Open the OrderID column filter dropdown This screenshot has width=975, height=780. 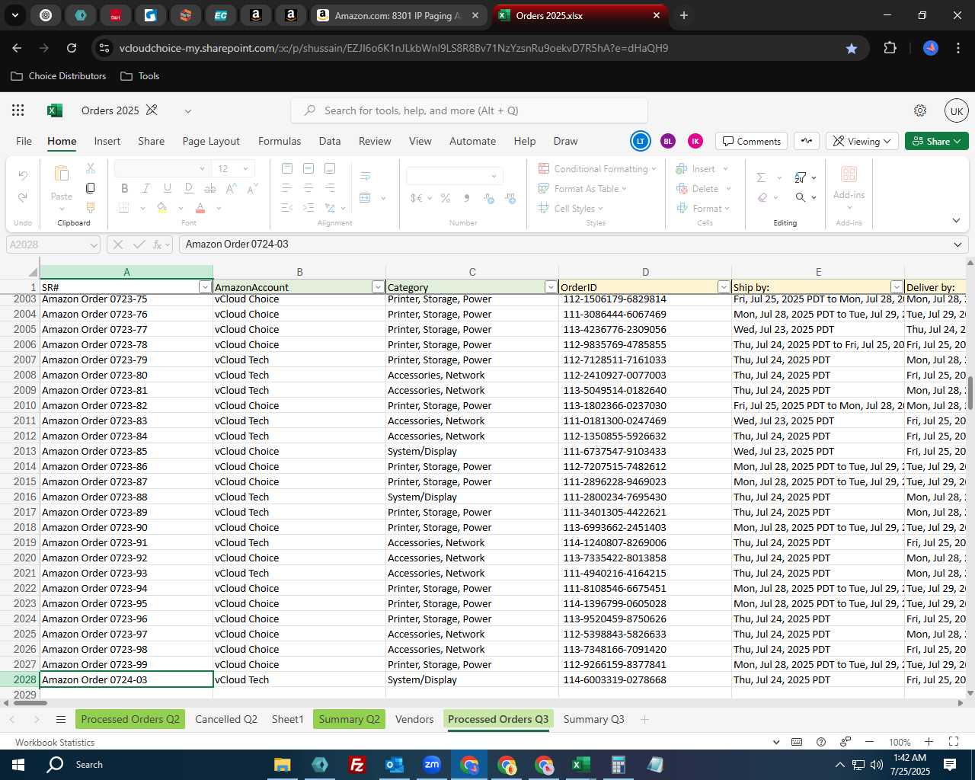tap(724, 287)
